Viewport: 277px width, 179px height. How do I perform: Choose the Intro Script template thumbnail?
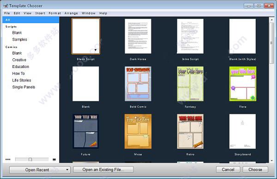coord(190,36)
